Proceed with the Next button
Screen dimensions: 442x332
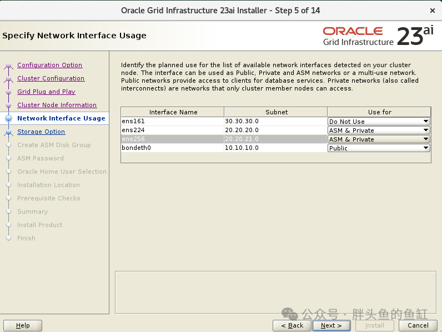click(331, 325)
